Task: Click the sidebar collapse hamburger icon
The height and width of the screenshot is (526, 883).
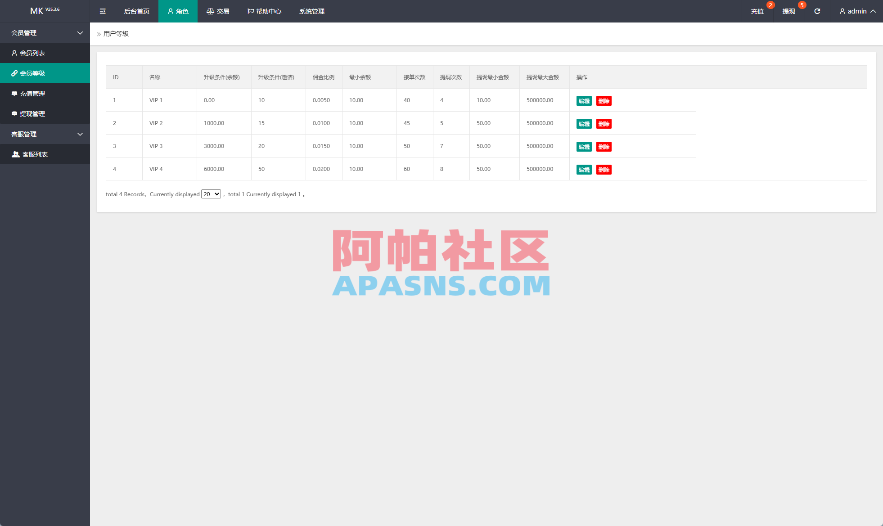Action: click(103, 11)
